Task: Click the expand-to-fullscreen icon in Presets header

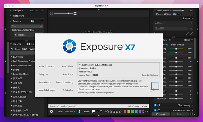Action: [32, 44]
